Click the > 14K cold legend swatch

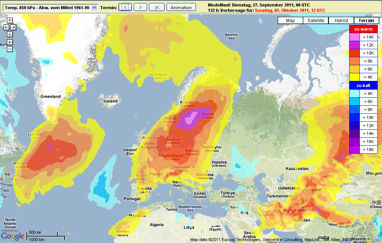click(354, 134)
